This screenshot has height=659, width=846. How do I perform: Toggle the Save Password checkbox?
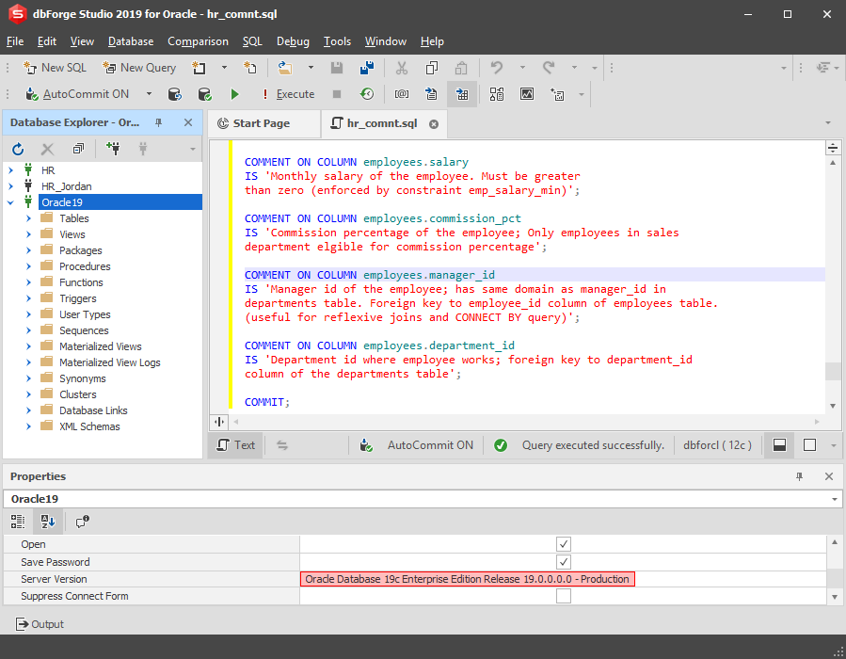point(564,562)
